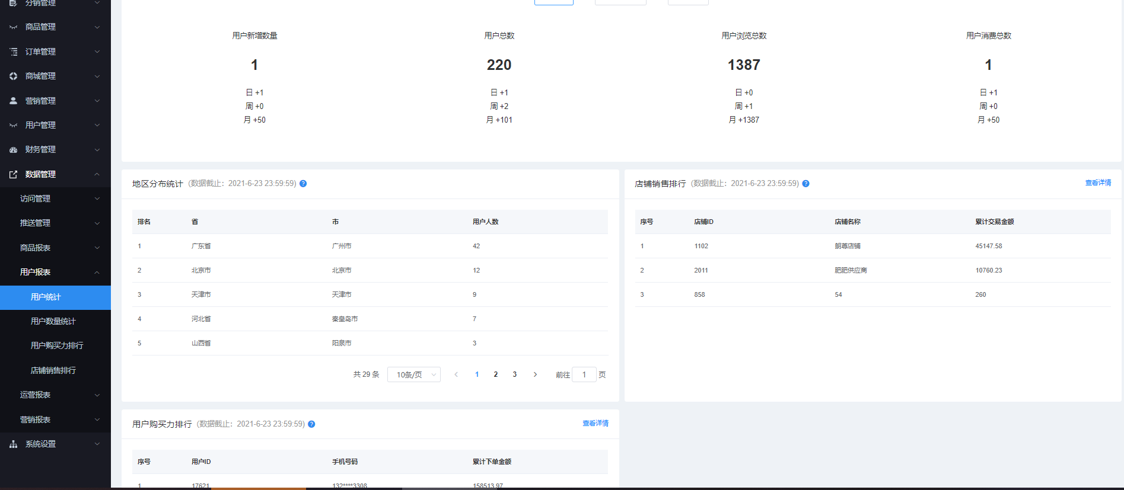Viewport: 1124px width, 490px height.
Task: Click the 系统设置 sidebar icon
Action: (13, 444)
